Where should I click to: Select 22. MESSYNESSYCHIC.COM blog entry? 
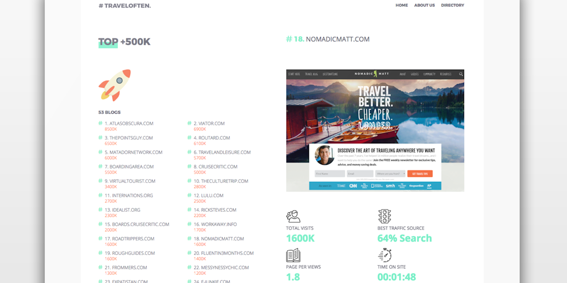[x=221, y=268]
